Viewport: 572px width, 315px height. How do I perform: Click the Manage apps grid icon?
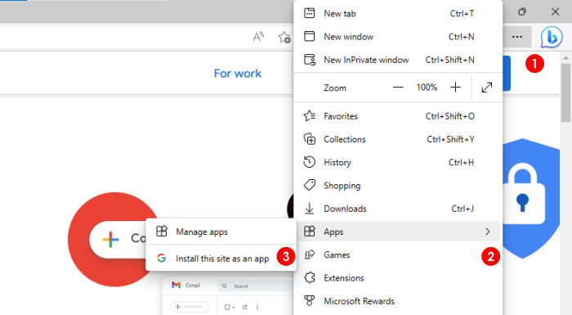click(x=162, y=232)
